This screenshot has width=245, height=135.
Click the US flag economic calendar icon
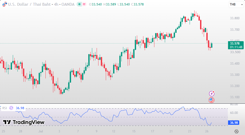211,100
